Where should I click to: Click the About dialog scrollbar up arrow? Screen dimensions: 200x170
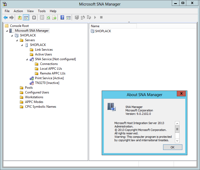[x=177, y=124]
